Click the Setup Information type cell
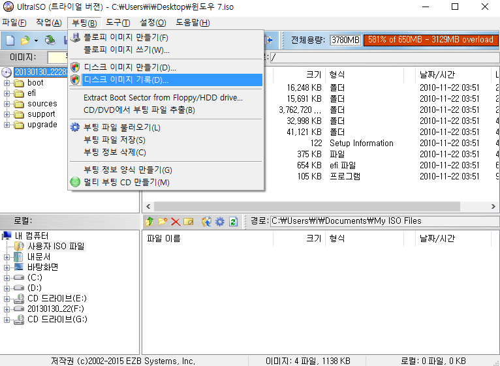The width and height of the screenshot is (500, 366). 361,143
